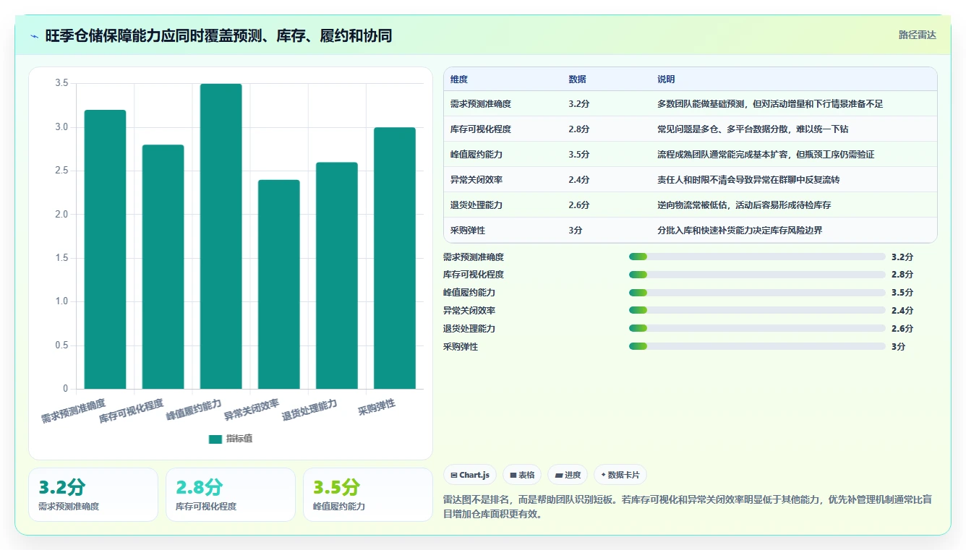
Task: Click the 退货处理能力 progress bar
Action: tap(757, 329)
